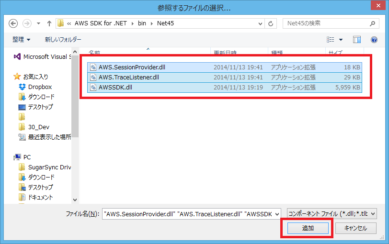Expand the file name dropdown arrow
The height and width of the screenshot is (244, 389).
click(277, 214)
